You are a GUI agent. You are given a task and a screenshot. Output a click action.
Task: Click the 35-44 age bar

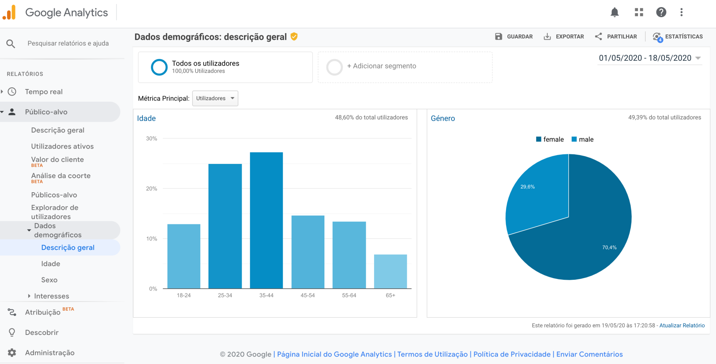click(x=266, y=220)
